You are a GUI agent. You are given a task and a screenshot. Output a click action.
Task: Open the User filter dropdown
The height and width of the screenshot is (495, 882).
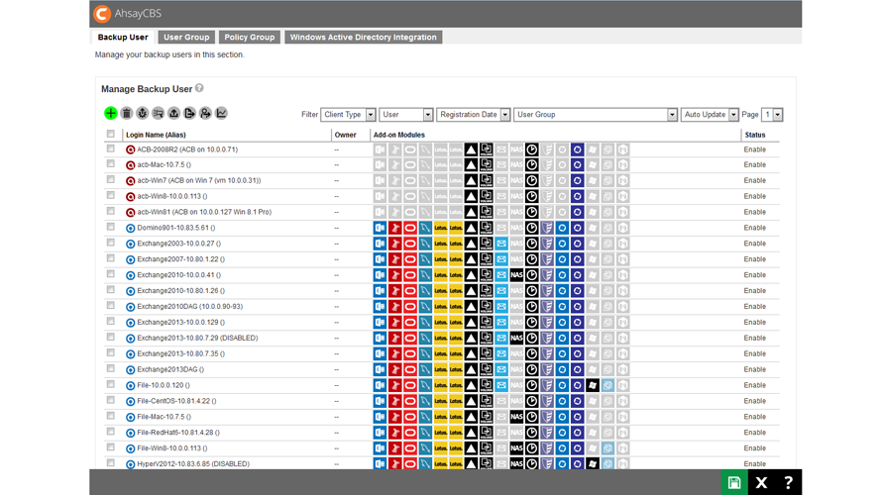[x=406, y=115]
